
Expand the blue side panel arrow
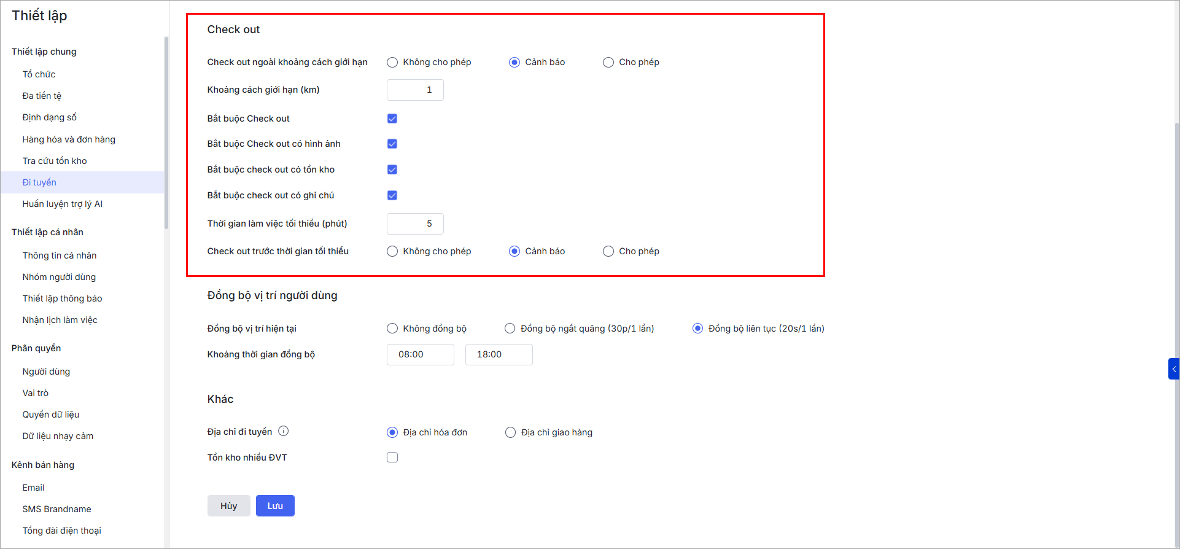pyautogui.click(x=1173, y=369)
